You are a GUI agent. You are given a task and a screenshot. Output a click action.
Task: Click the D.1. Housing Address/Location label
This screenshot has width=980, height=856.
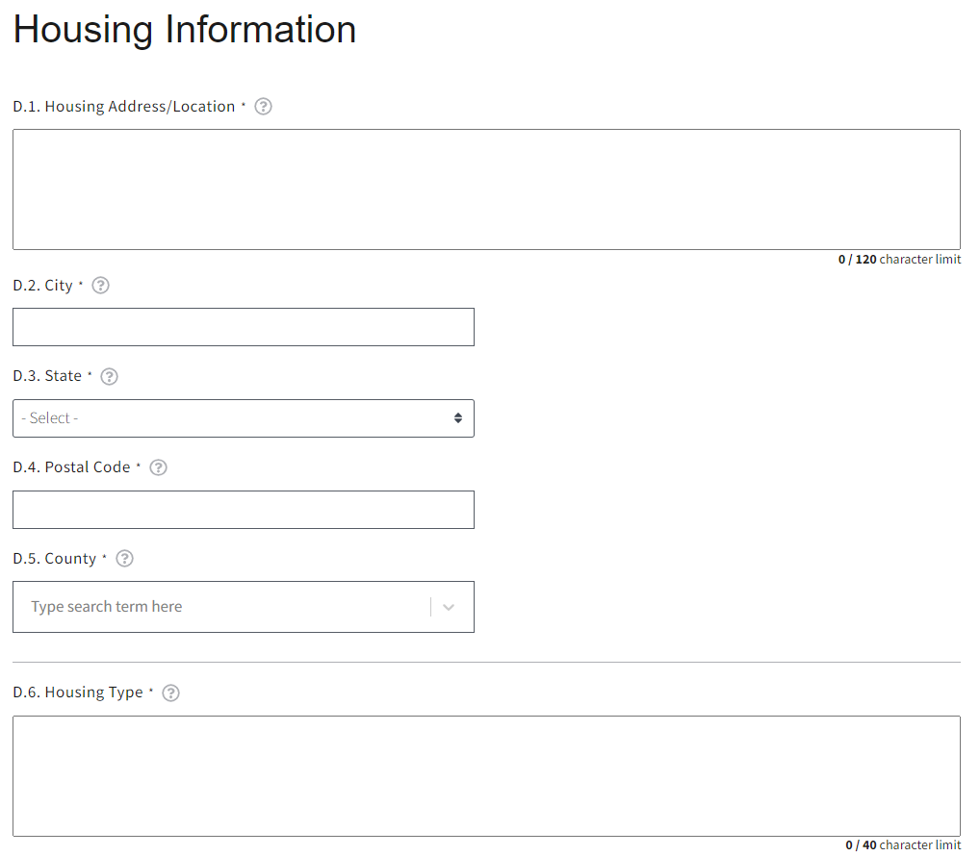tap(123, 107)
